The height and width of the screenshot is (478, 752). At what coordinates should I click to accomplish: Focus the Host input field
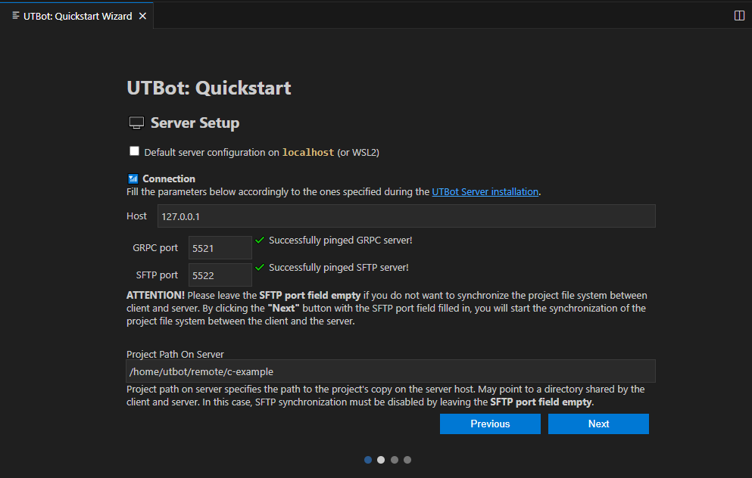tap(406, 216)
